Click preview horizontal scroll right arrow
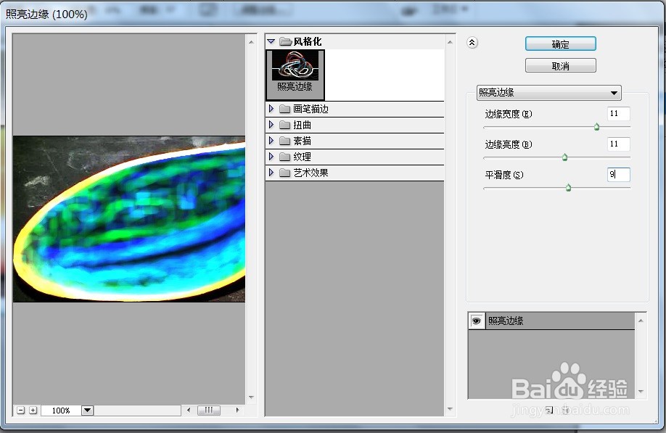Viewport: 666px width, 433px height. [x=237, y=410]
